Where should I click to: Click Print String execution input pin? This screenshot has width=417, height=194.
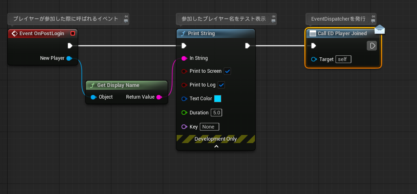[x=184, y=46]
